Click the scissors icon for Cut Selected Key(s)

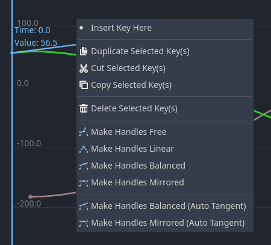coord(84,68)
